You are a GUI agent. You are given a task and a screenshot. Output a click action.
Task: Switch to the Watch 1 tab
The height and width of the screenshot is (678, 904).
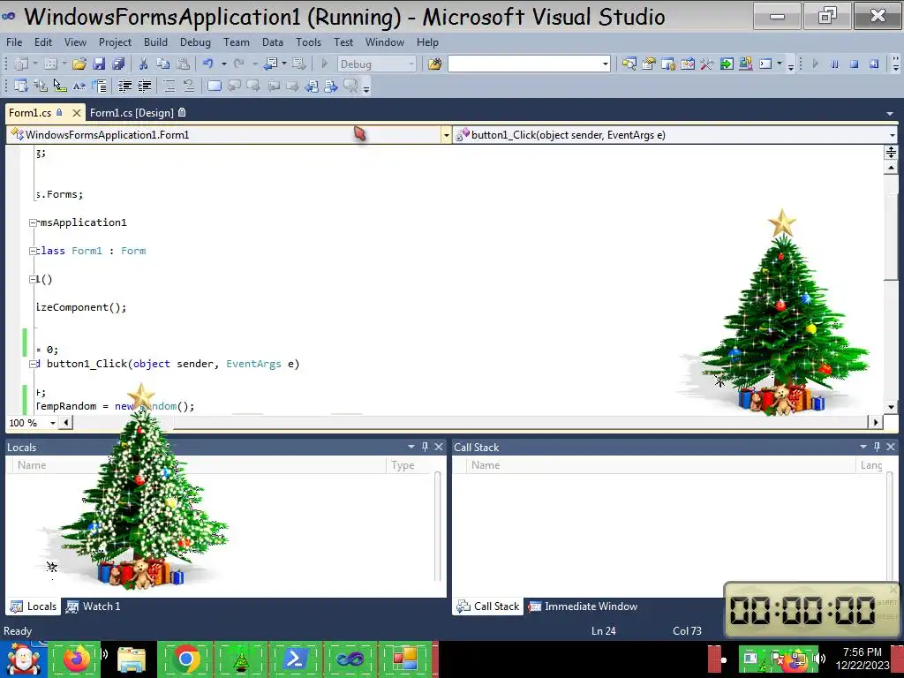tap(93, 606)
